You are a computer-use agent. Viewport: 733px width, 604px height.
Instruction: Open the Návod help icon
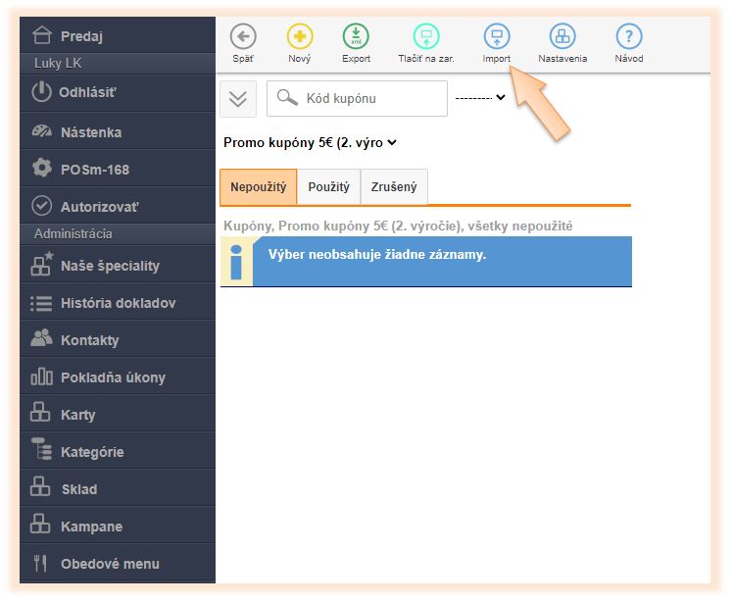tap(629, 37)
